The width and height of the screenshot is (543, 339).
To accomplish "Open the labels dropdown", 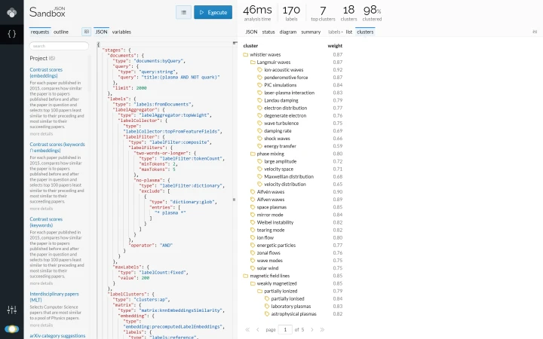I will click(x=335, y=32).
